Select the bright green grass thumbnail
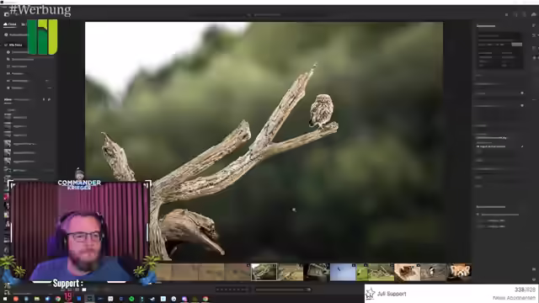This screenshot has width=539, height=303. (x=361, y=272)
